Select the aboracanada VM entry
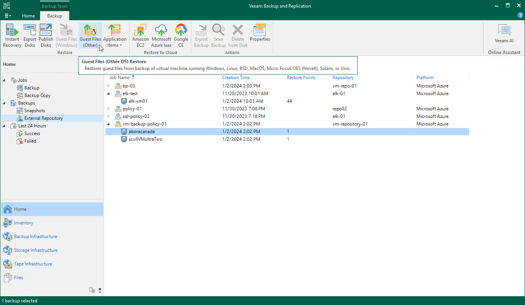525x305 pixels. (x=141, y=132)
